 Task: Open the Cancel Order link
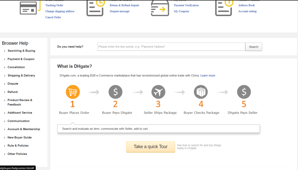(x=53, y=17)
